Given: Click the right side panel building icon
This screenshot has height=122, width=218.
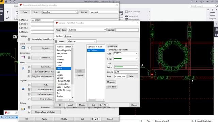Looking at the screenshot, I should pyautogui.click(x=216, y=29).
